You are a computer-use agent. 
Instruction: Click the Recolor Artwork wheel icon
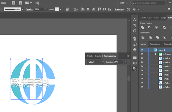tap(67, 9)
